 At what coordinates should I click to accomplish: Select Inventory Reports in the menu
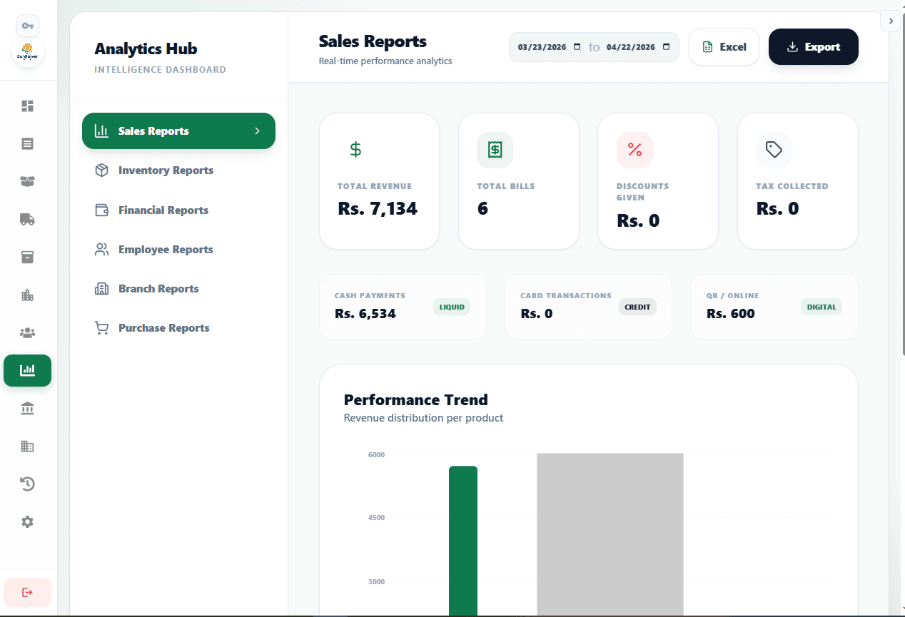click(166, 170)
